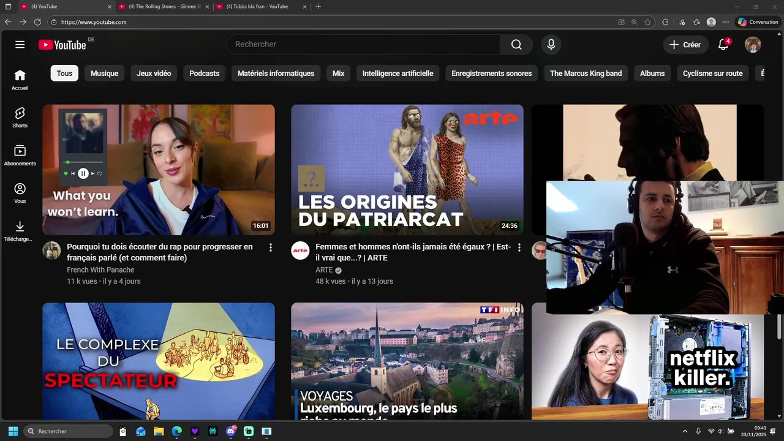784x441 pixels.
Task: Open the Windows Start menu
Action: [13, 431]
